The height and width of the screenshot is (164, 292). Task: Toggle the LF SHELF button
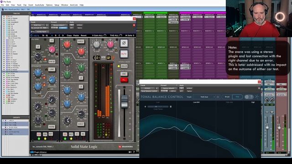coord(81,124)
